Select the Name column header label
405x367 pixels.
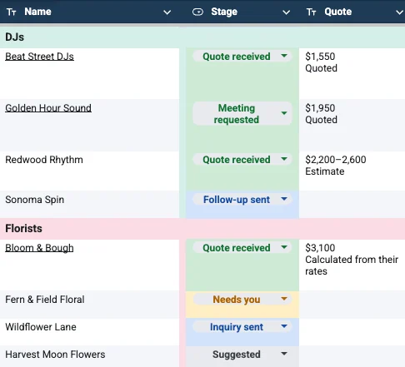point(37,12)
